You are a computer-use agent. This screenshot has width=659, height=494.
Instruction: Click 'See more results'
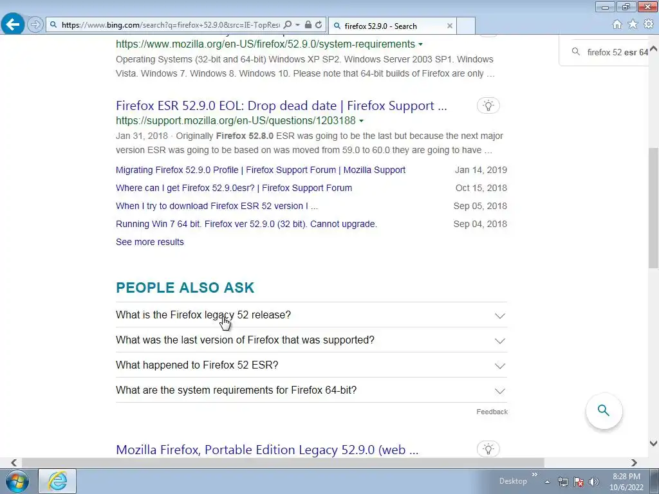149,242
